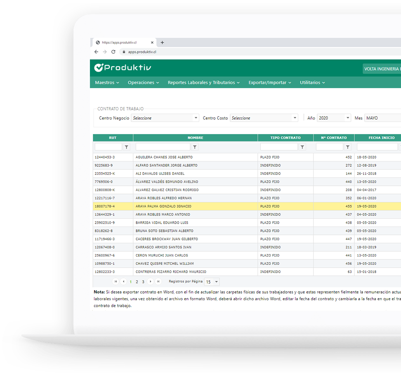Image resolution: width=401 pixels, height=376 pixels.
Task: Click the browser back arrow
Action: [x=96, y=52]
